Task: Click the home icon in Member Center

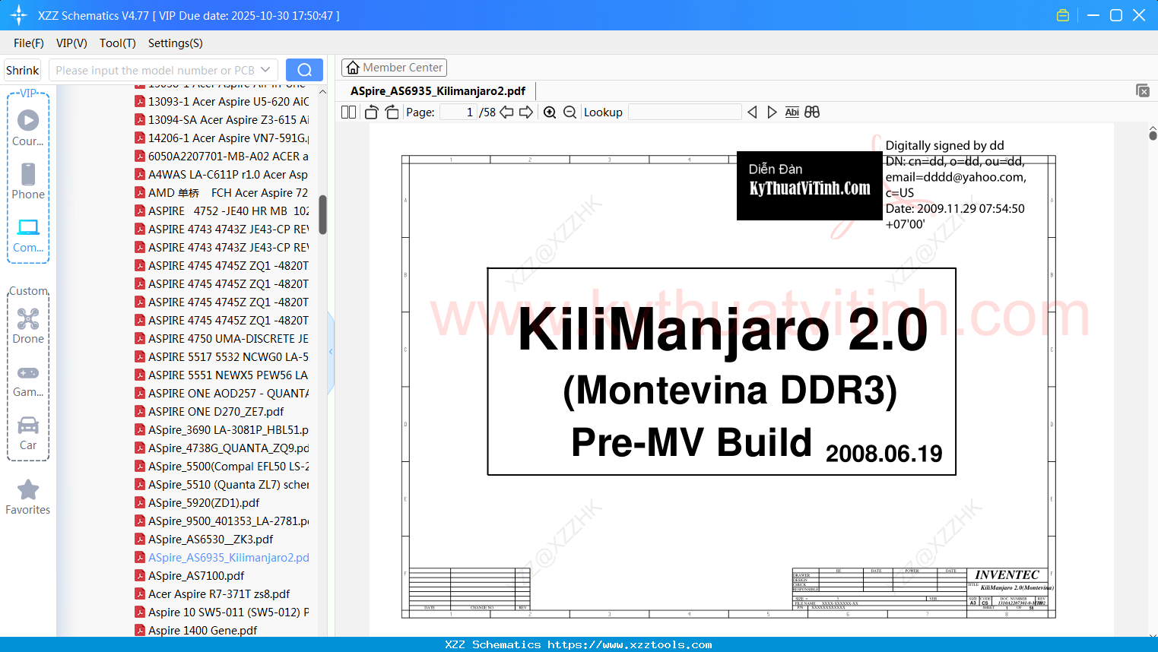Action: pos(353,68)
